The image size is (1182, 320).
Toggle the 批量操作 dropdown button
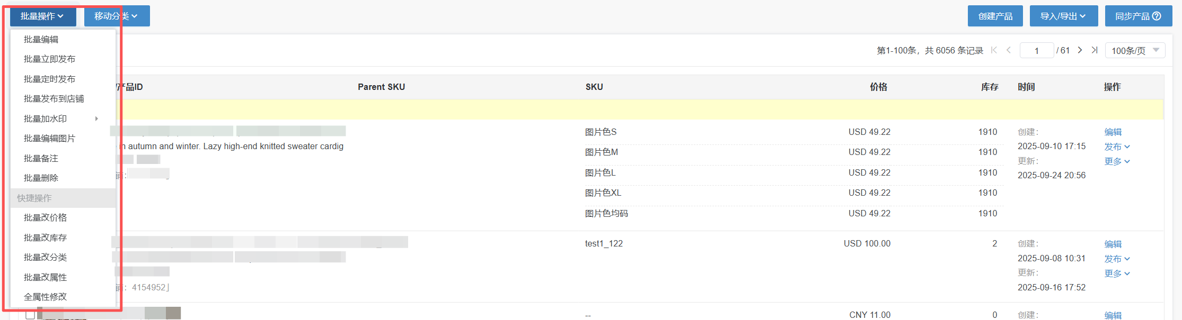click(42, 16)
